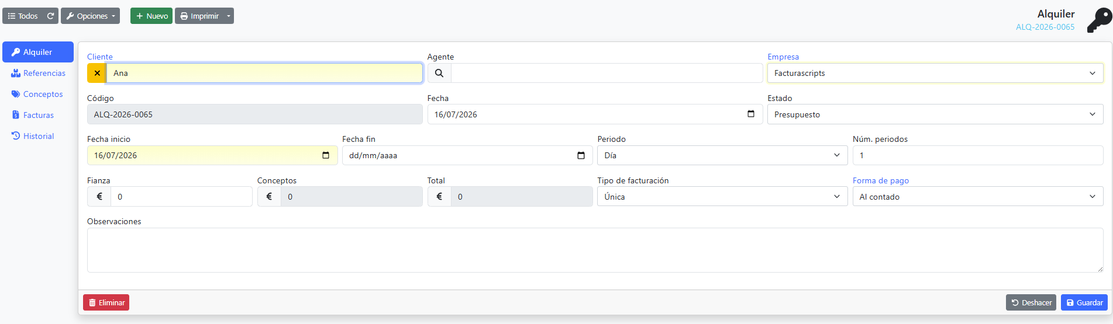The width and height of the screenshot is (1113, 324).
Task: Expand the Imprimir dropdown arrow
Action: 229,16
